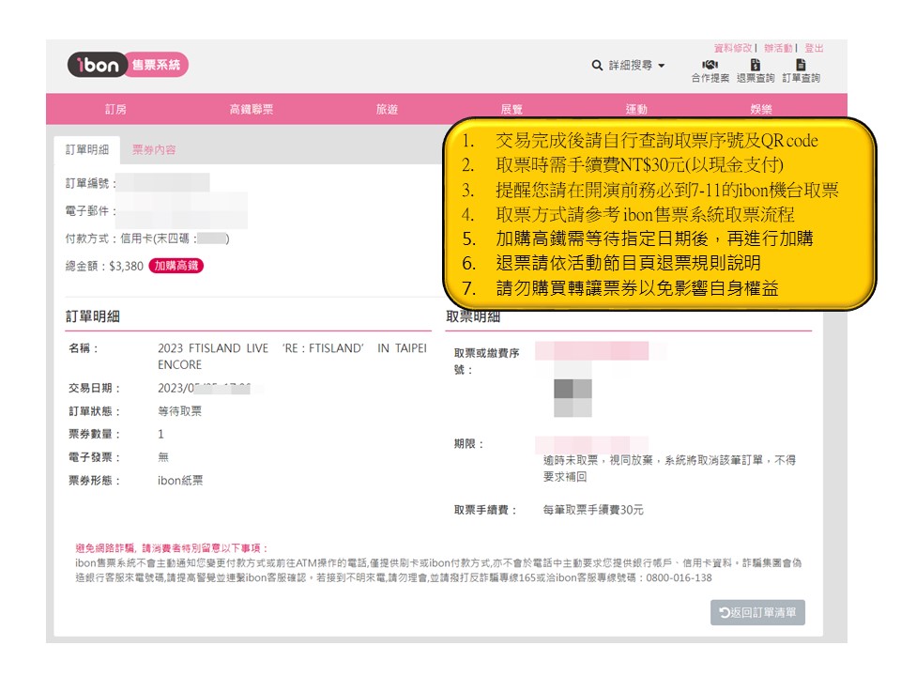This screenshot has width=901, height=676.
Task: Switch to the 票券內容 tab
Action: point(154,150)
